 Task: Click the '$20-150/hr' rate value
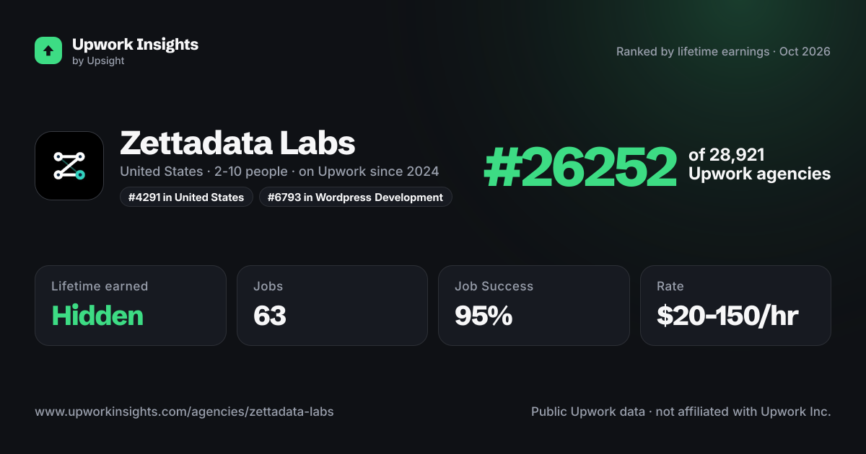click(x=727, y=316)
